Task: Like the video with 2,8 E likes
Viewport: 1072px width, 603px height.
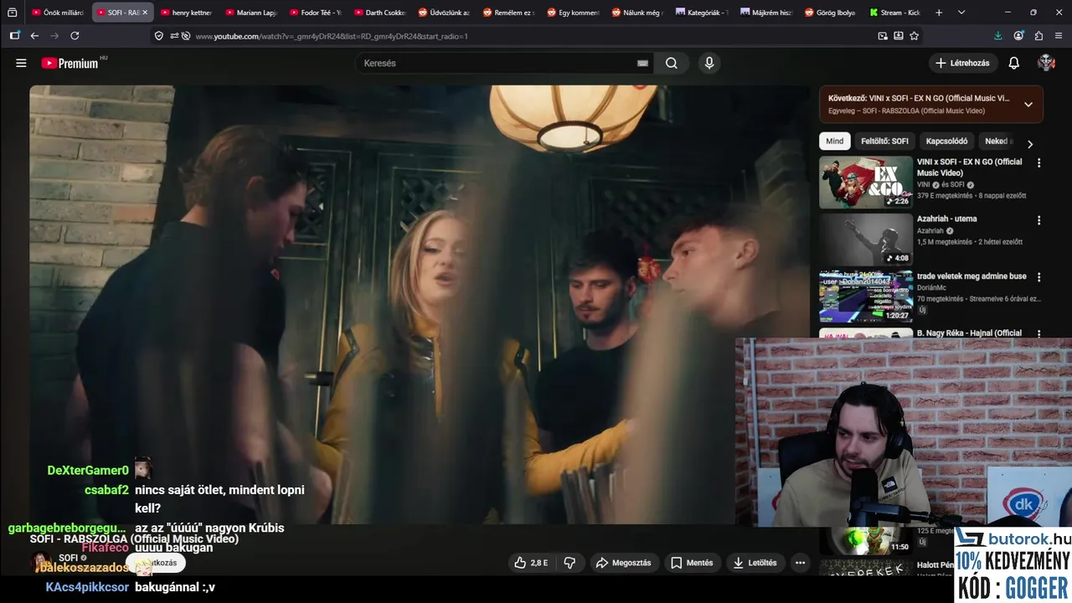Action: click(x=532, y=563)
